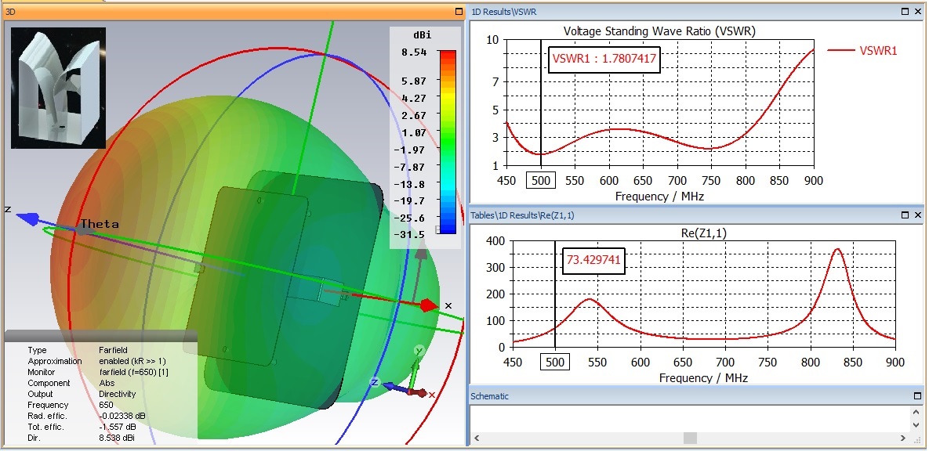Maximize the Re(Z1,1) results panel
Image resolution: width=929 pixels, height=451 pixels.
905,215
